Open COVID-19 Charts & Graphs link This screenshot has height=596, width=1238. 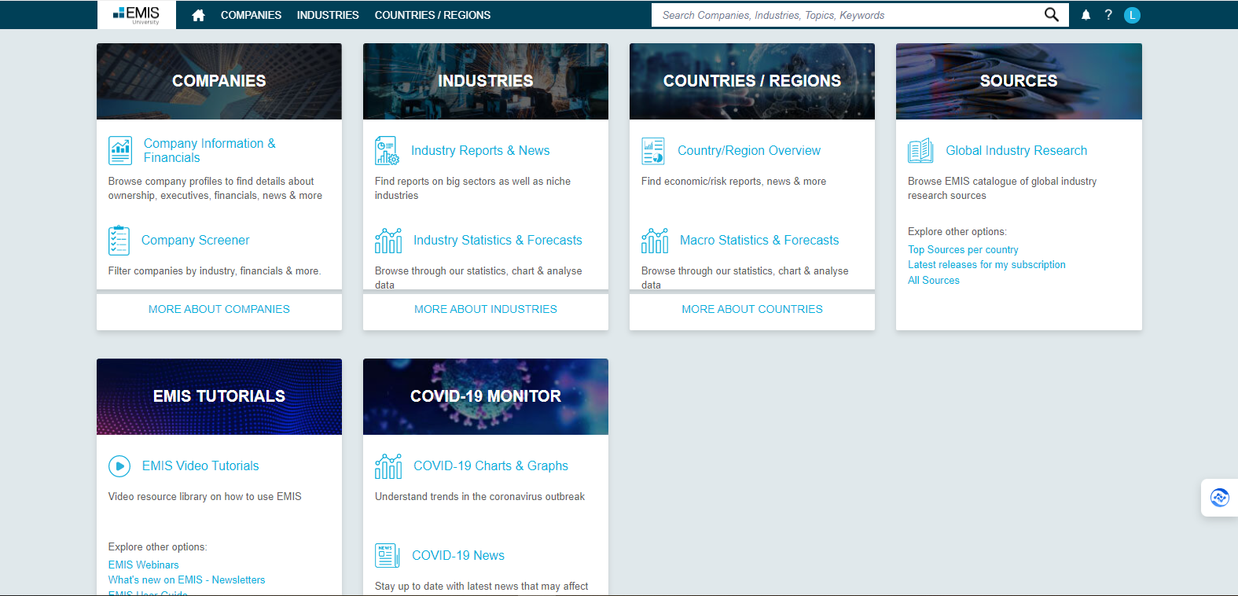[490, 466]
